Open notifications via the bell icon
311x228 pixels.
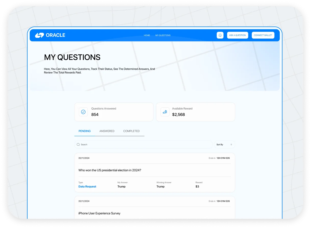(x=220, y=35)
